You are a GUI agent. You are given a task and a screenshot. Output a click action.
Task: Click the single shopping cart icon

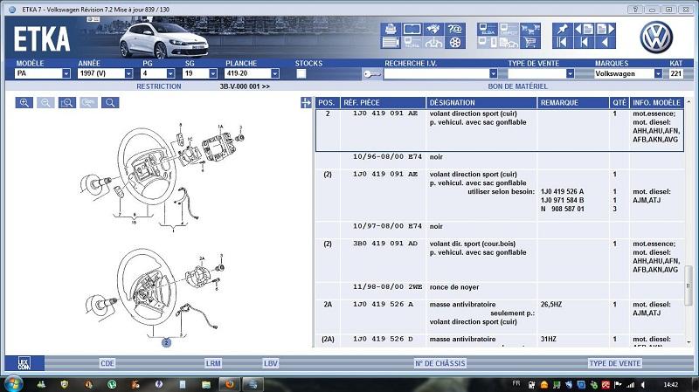(x=529, y=42)
